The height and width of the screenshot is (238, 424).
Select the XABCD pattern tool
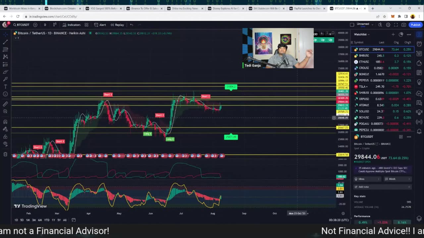(5, 57)
